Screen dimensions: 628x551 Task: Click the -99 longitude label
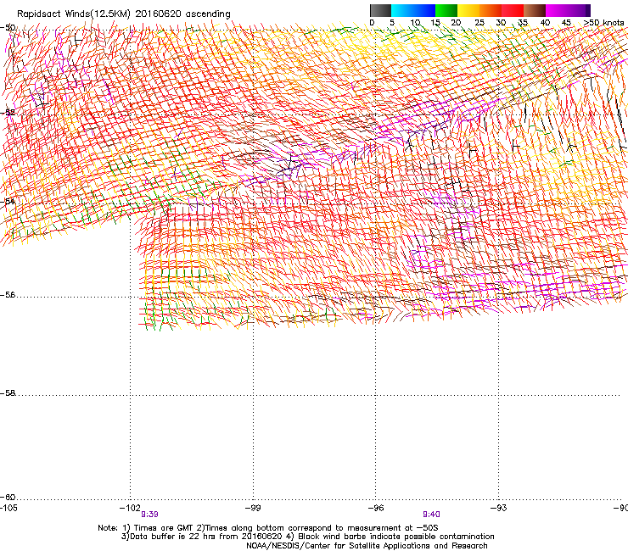point(253,508)
